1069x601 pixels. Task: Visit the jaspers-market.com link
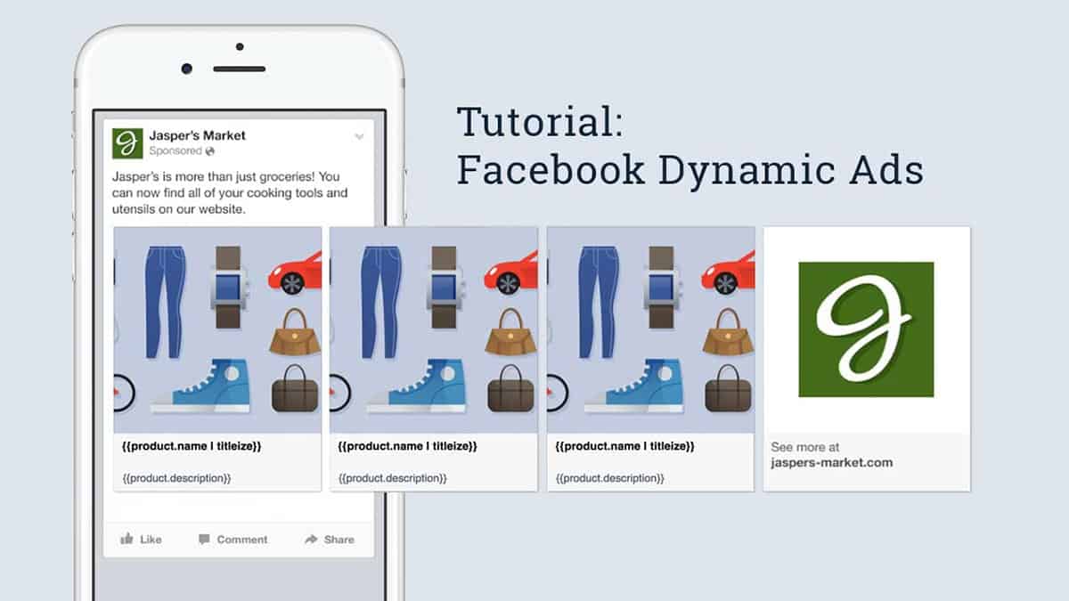(831, 462)
